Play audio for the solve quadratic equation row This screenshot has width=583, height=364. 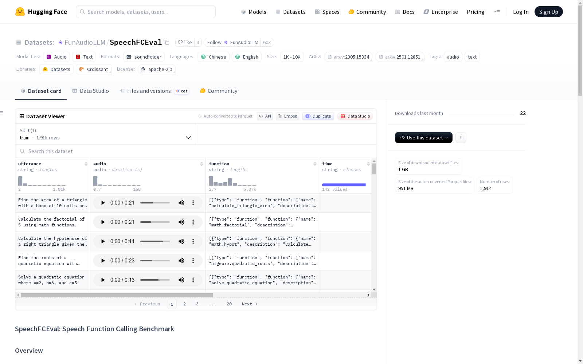pyautogui.click(x=103, y=280)
